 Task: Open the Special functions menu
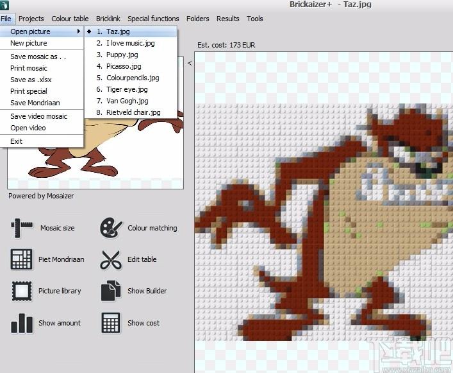pyautogui.click(x=153, y=19)
